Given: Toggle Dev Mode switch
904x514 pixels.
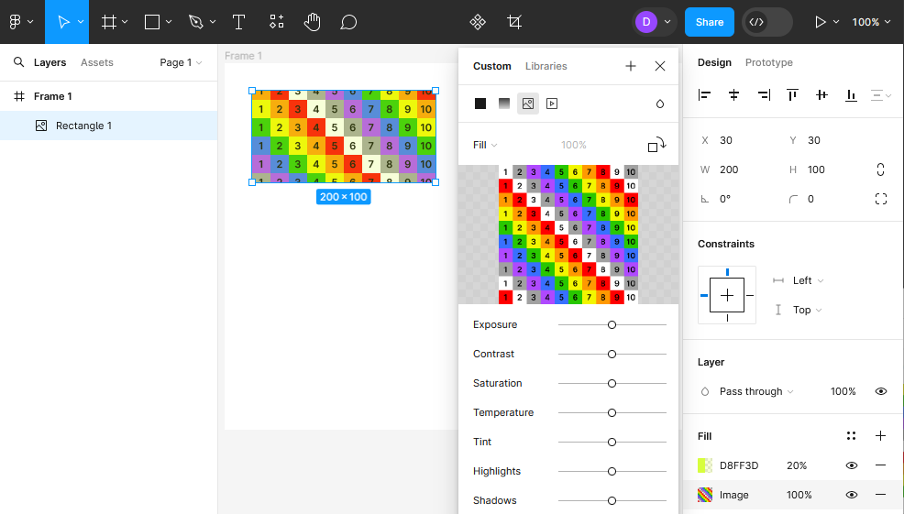Looking at the screenshot, I should [766, 22].
